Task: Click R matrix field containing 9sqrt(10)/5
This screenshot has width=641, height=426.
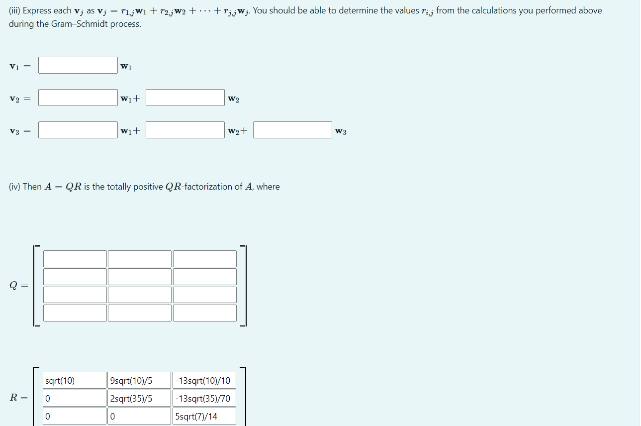Action: [x=139, y=381]
